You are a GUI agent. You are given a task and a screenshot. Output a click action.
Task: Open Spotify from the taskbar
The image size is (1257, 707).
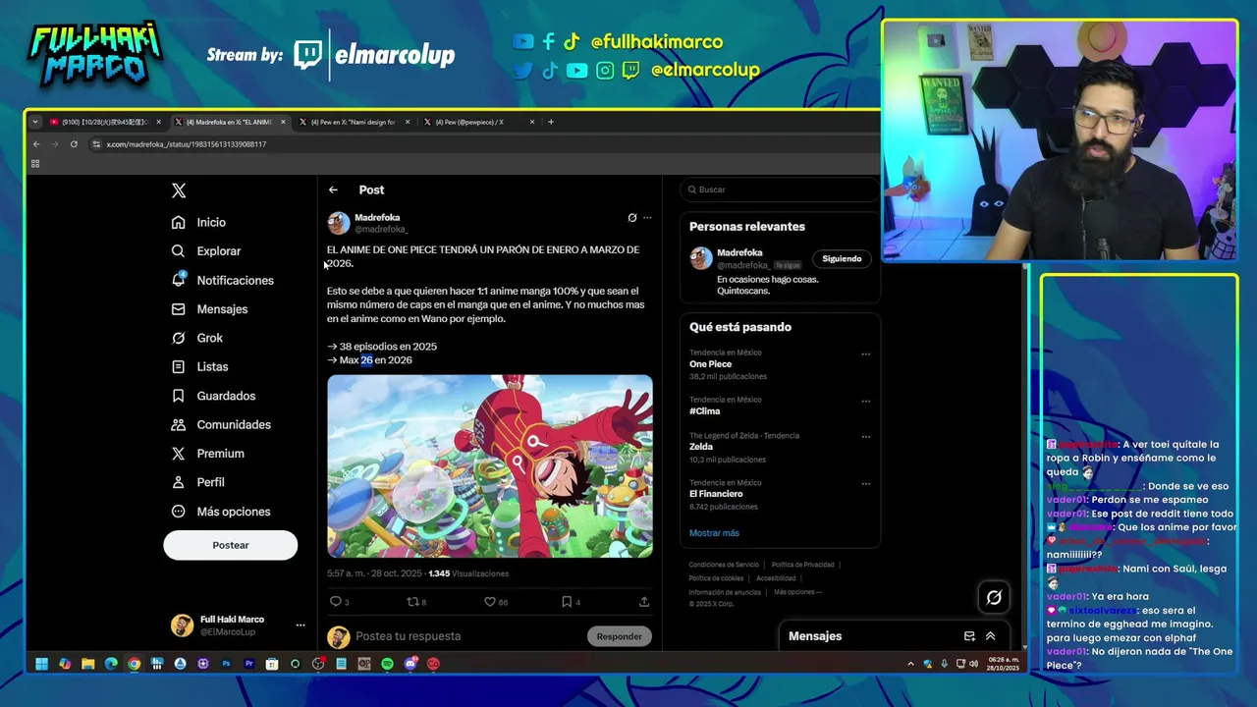click(x=387, y=664)
